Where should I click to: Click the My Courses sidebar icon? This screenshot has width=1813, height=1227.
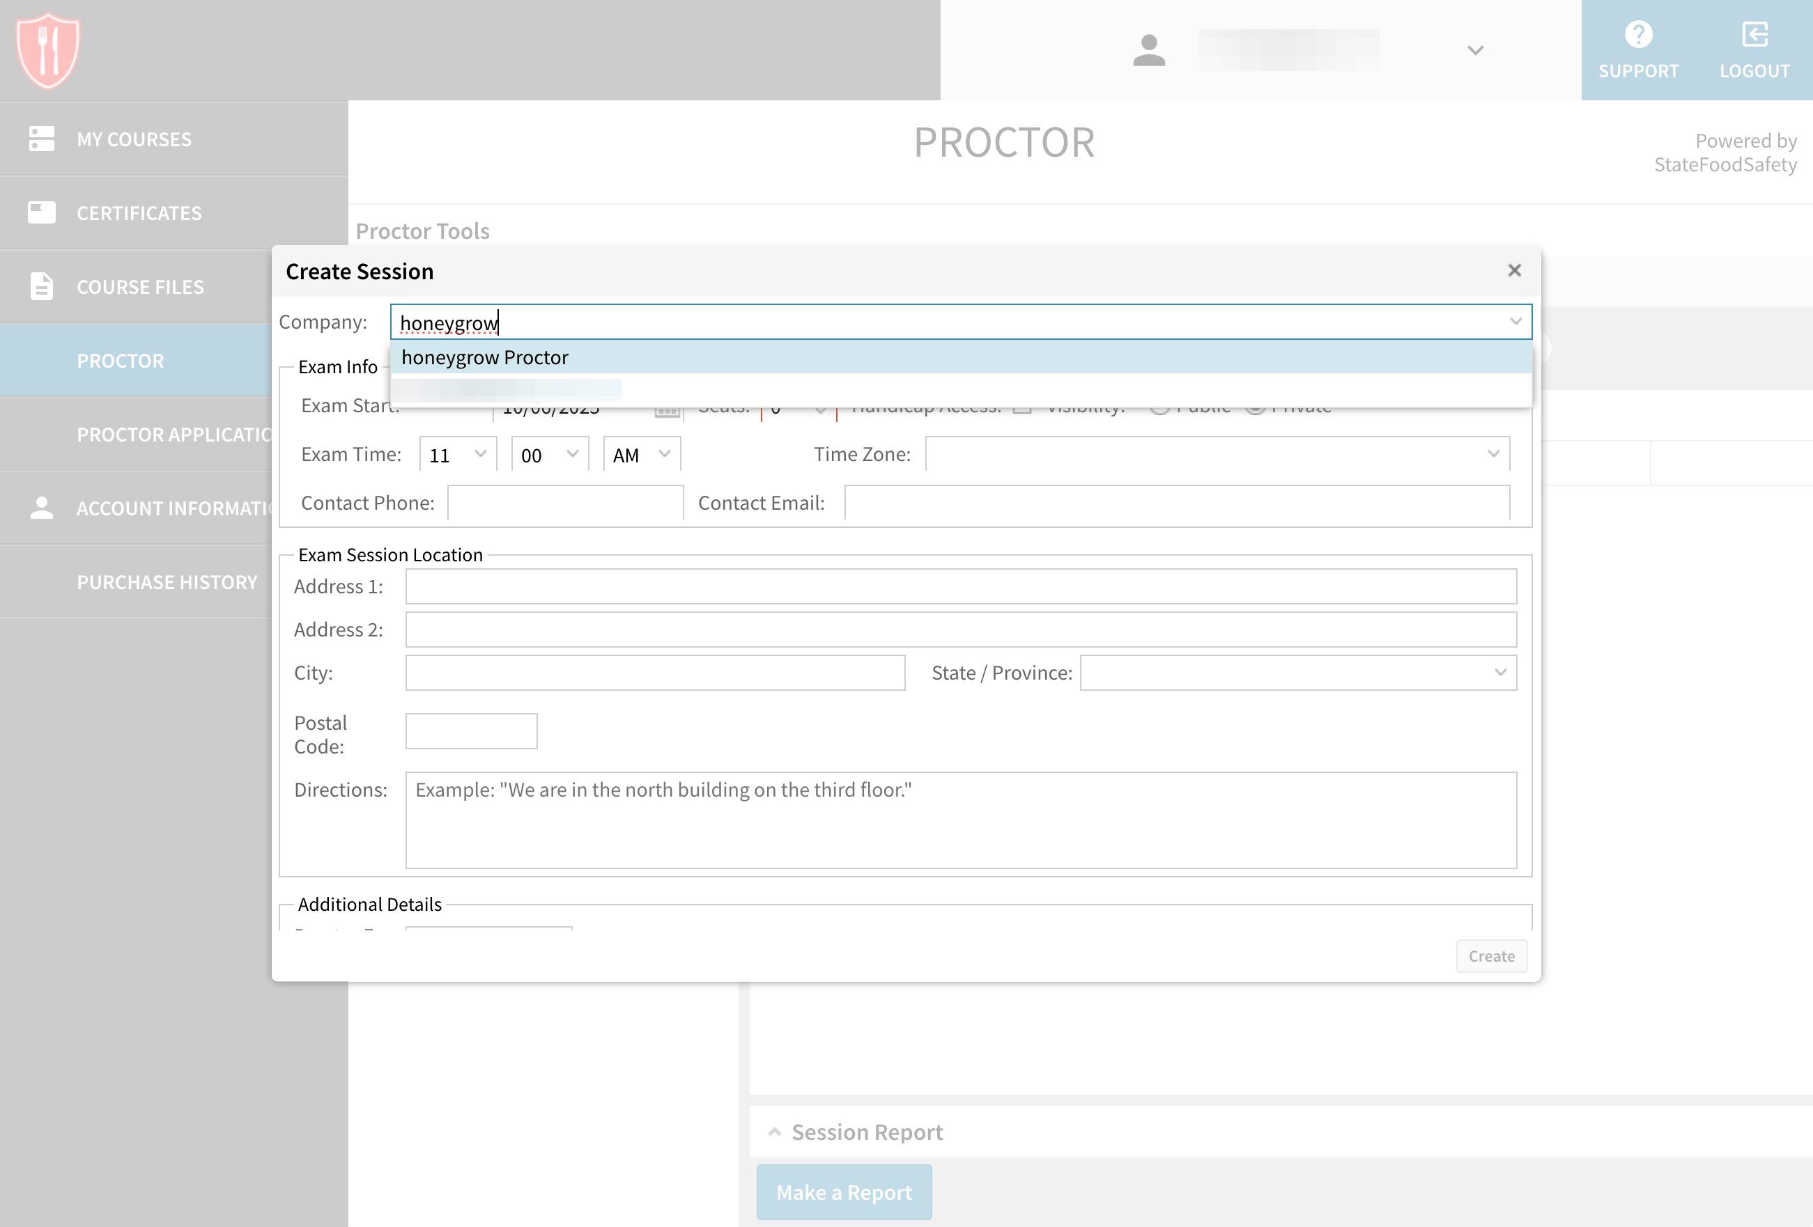coord(41,139)
